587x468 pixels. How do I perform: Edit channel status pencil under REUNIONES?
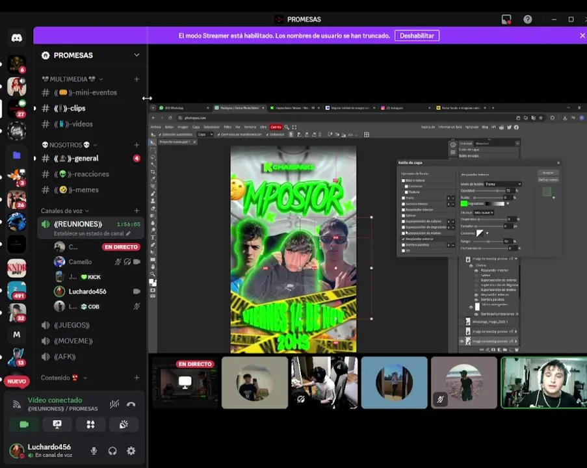(129, 233)
